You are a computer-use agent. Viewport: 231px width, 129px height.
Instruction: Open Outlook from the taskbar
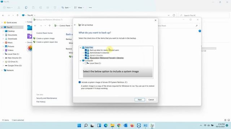126,125
